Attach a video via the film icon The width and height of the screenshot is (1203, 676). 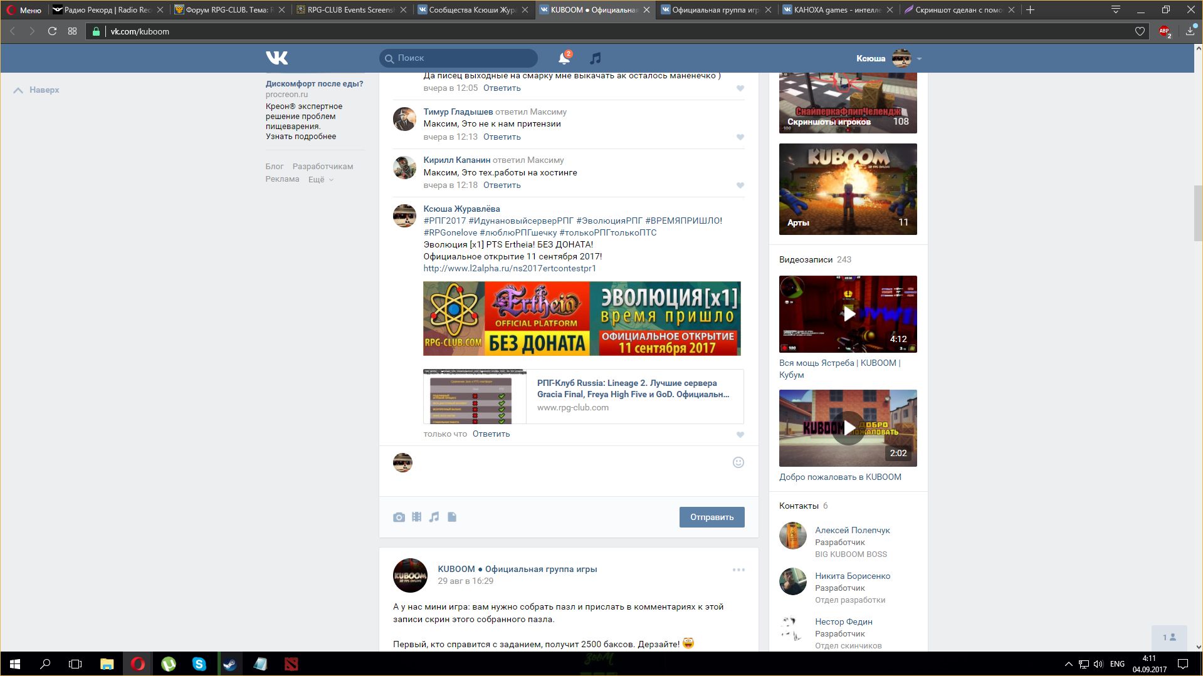416,517
